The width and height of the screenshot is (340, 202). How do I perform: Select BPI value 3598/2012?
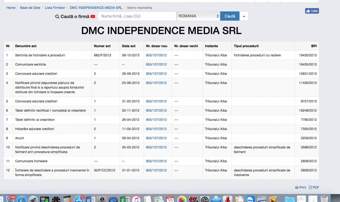coord(309,147)
